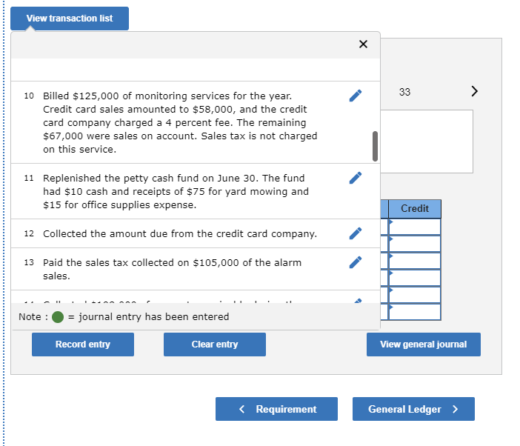Click pencil edit icon for transaction 11
This screenshot has width=520, height=446.
click(x=356, y=178)
